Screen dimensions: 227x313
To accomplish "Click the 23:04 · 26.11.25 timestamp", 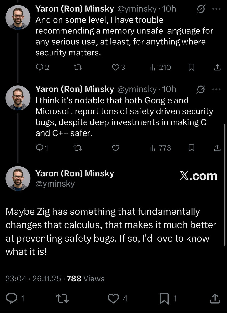I will pyautogui.click(x=33, y=278).
